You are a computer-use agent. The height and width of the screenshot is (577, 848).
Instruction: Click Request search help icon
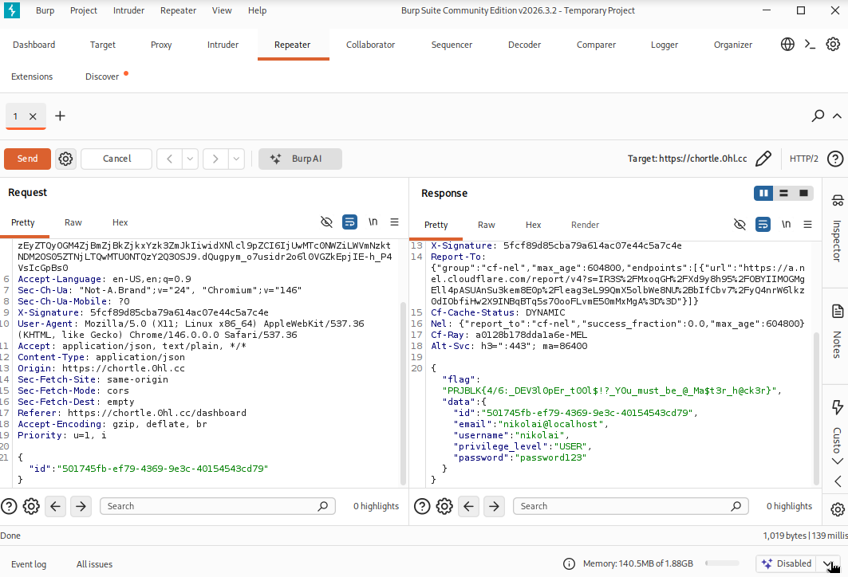(x=9, y=506)
